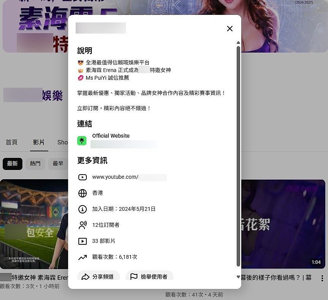Click the channel name ending in 娛樂

coord(33,96)
